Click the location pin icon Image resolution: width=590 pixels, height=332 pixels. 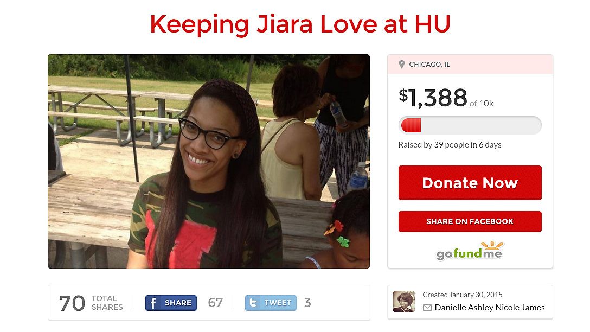pyautogui.click(x=401, y=65)
